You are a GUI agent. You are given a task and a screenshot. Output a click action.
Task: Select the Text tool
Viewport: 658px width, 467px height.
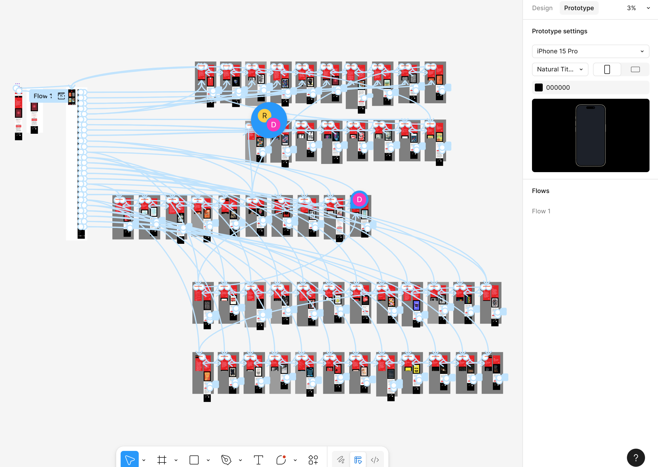coord(258,460)
